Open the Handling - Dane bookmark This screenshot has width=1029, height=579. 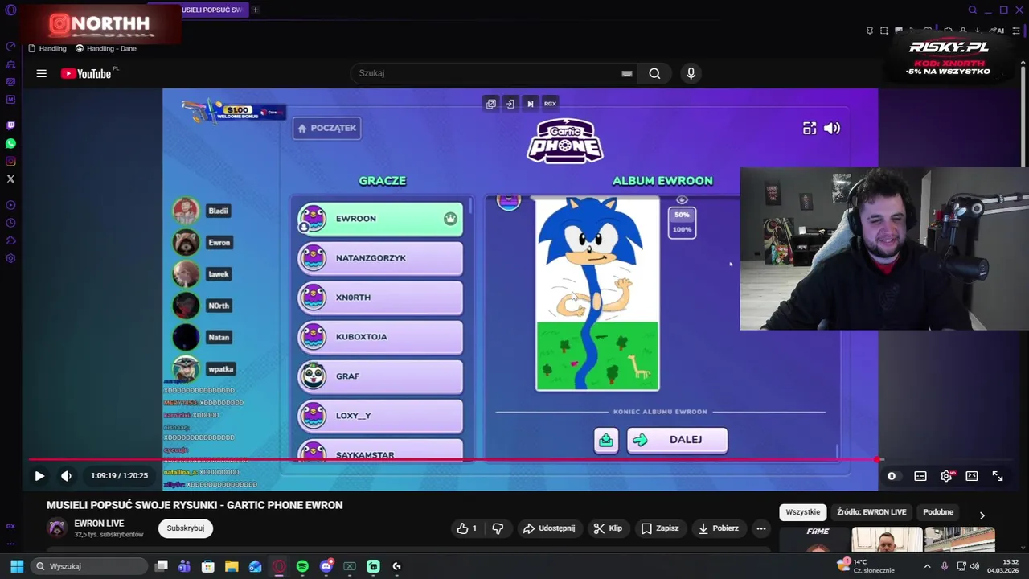(x=105, y=48)
